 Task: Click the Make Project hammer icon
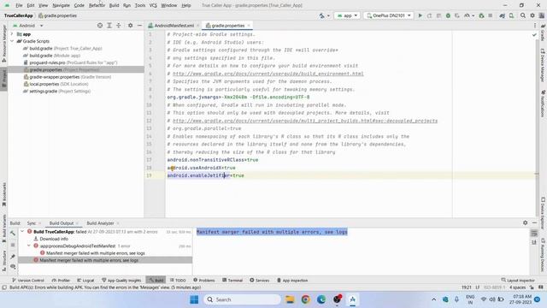coord(321,15)
